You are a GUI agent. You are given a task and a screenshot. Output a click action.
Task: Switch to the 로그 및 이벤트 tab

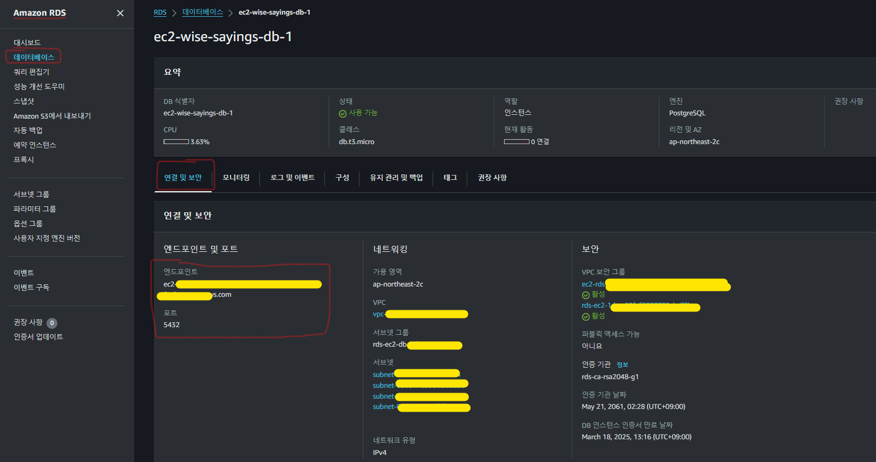coord(292,177)
